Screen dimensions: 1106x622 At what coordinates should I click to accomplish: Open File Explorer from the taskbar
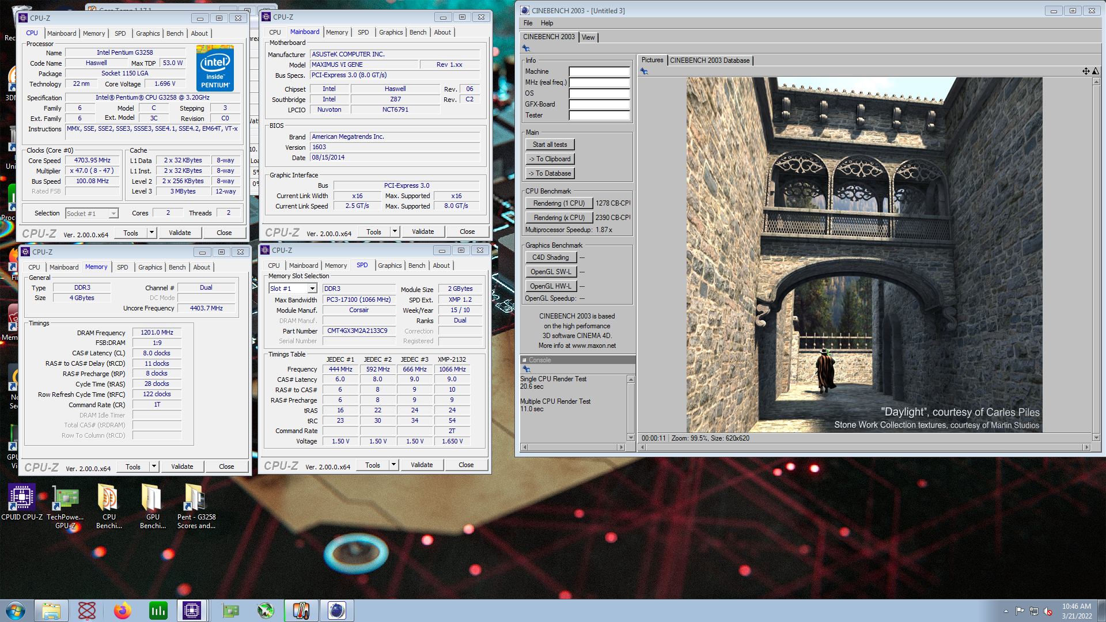[51, 610]
